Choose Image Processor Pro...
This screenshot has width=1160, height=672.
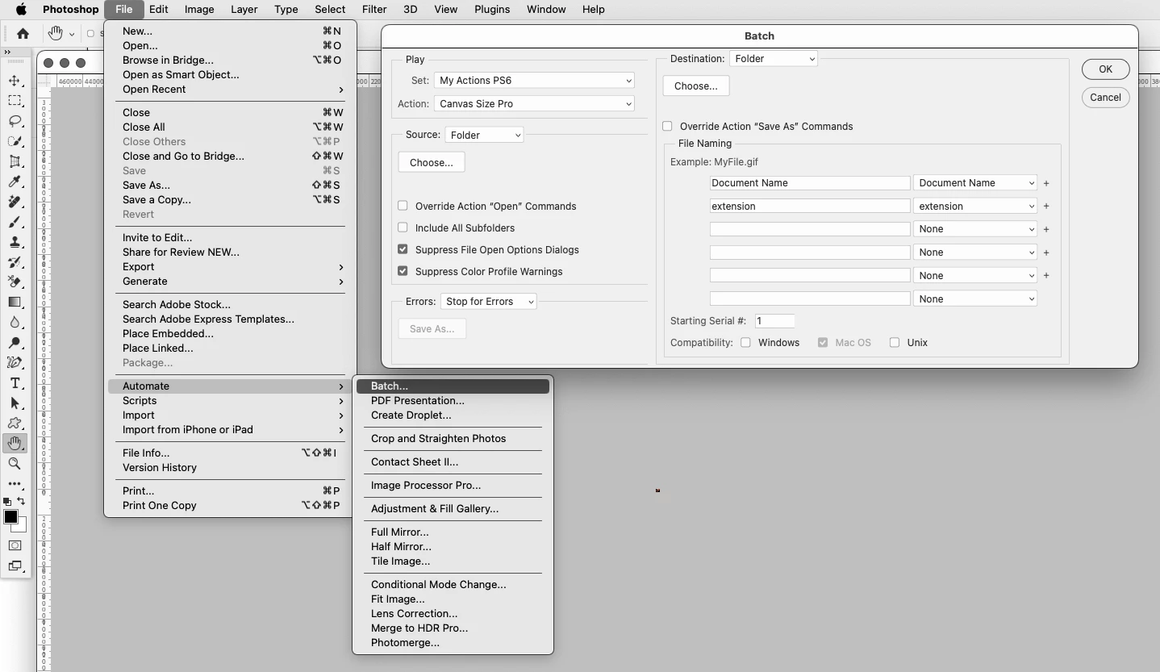(453, 485)
